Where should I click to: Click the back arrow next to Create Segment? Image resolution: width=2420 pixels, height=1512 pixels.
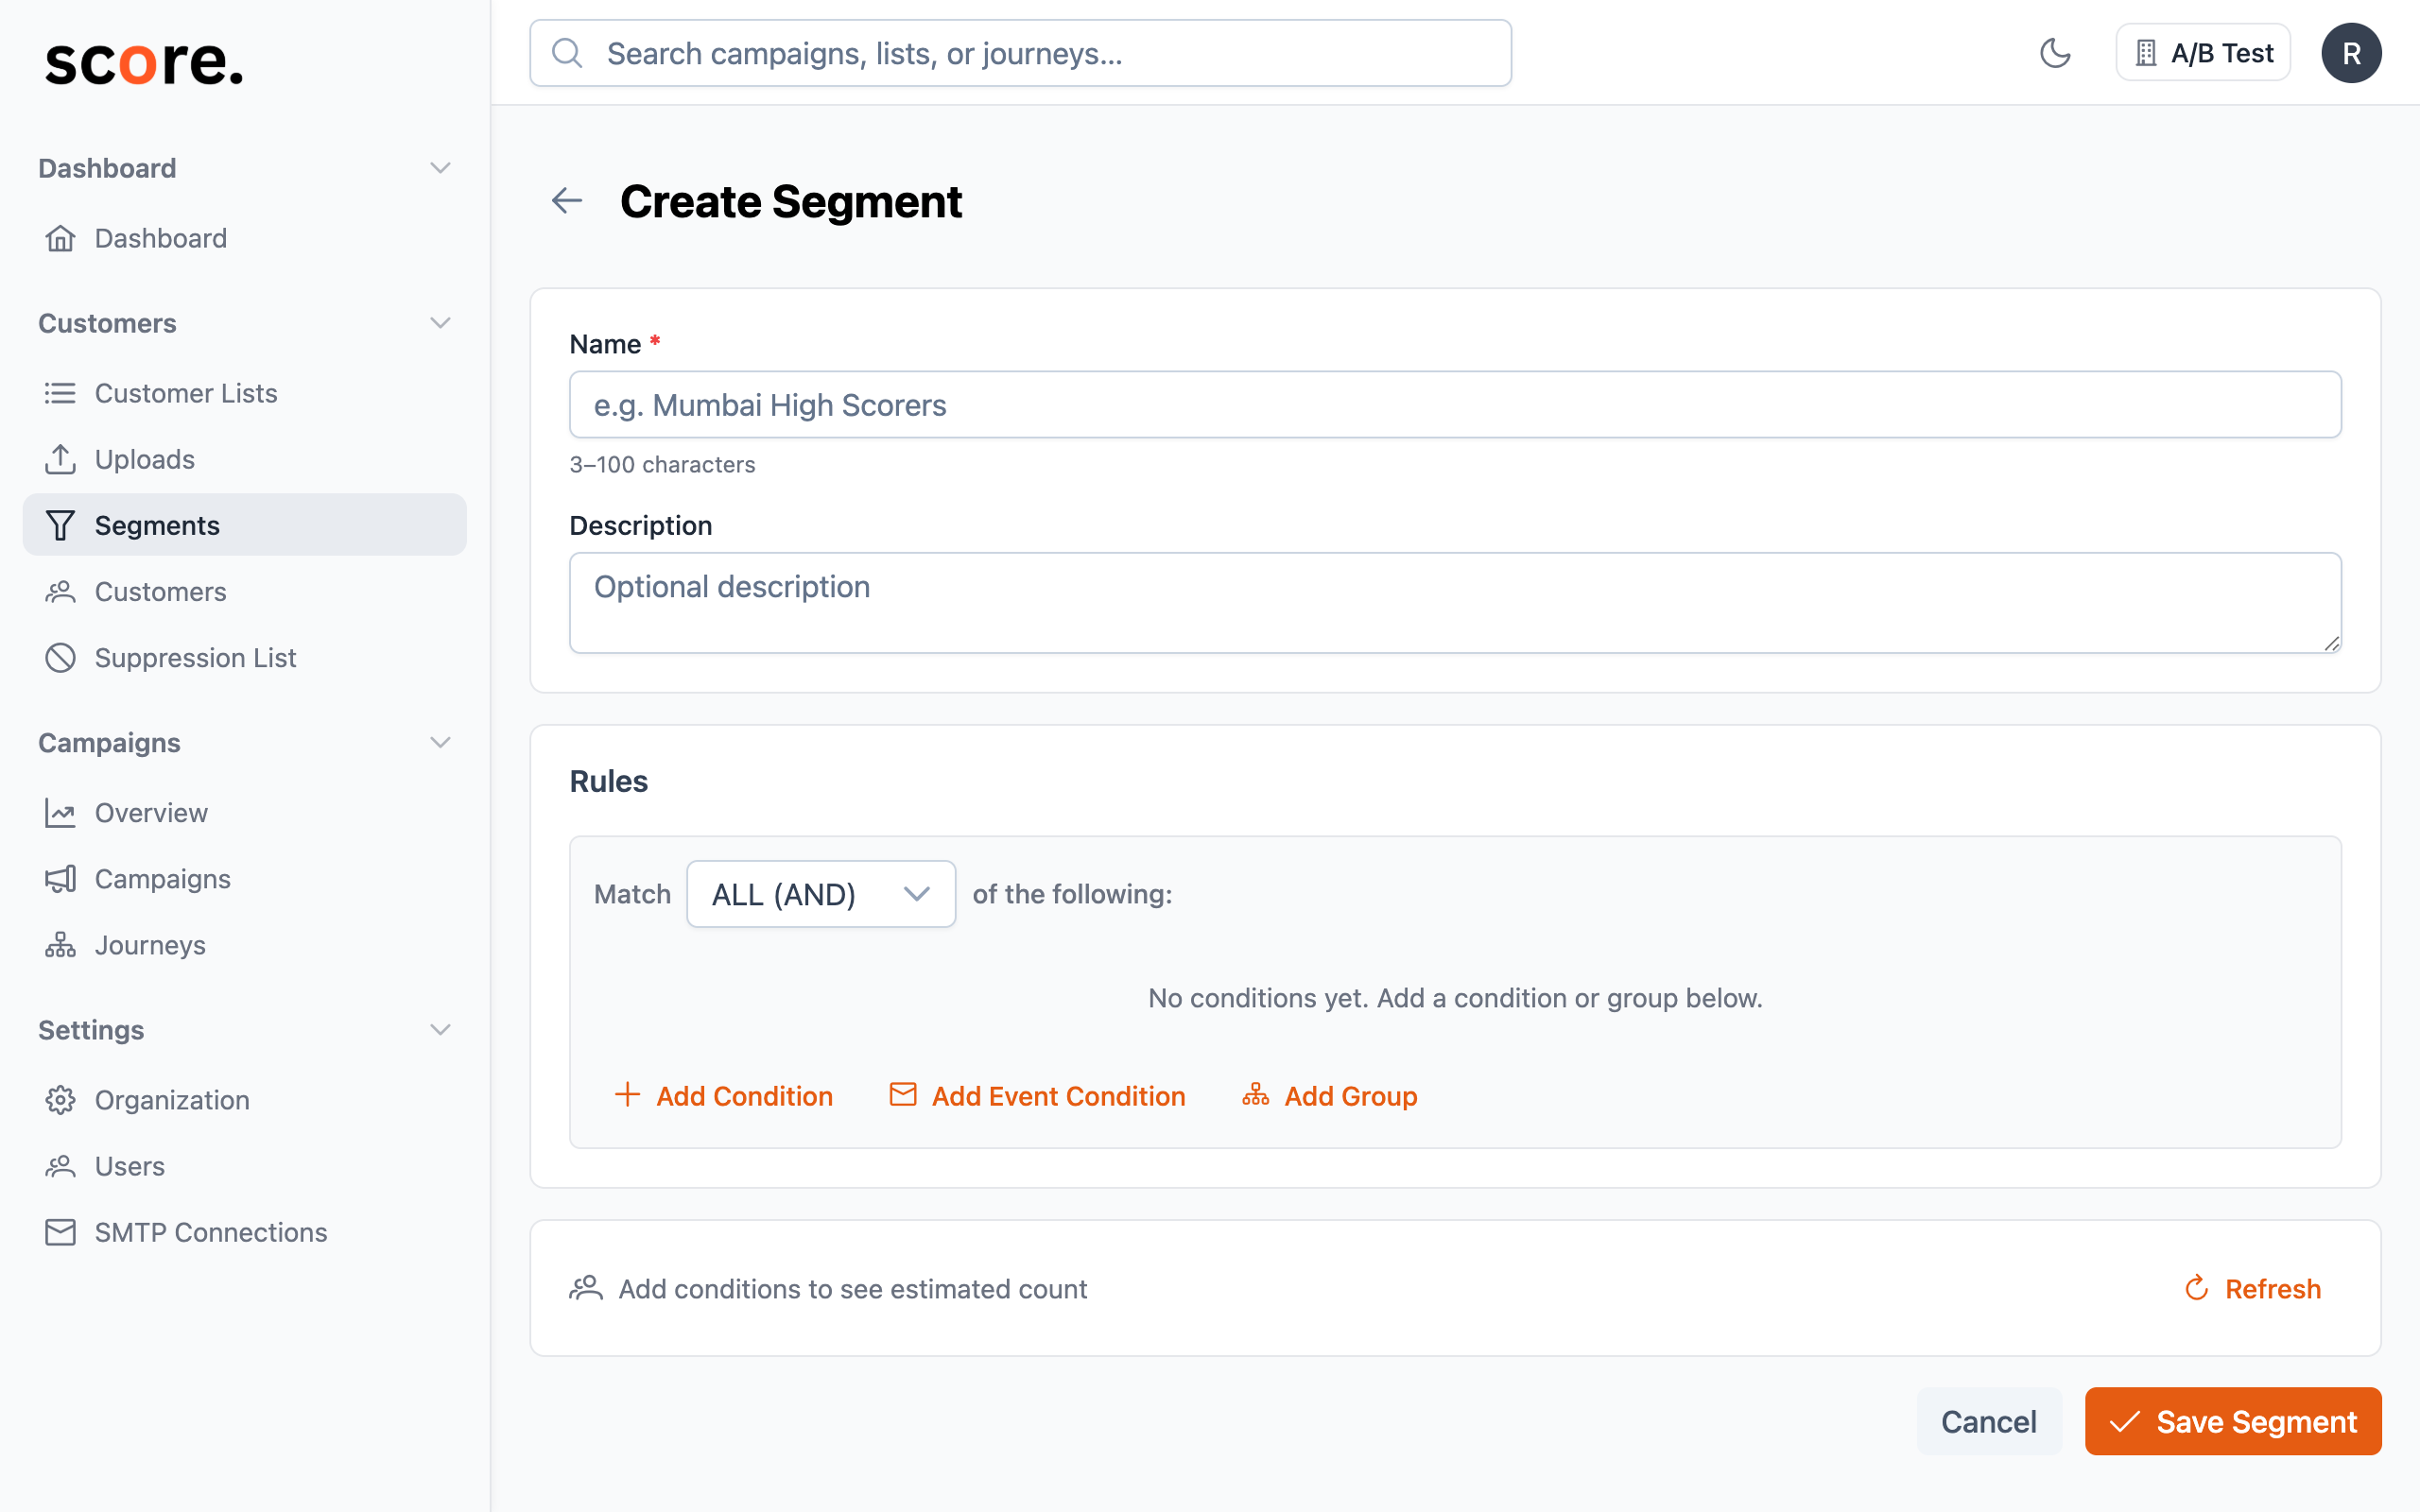click(567, 200)
